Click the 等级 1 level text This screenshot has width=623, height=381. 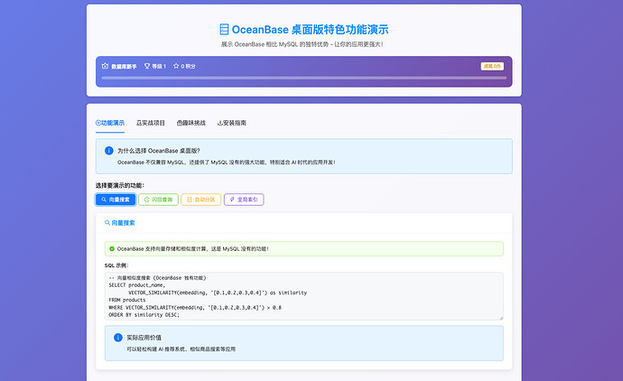point(159,66)
